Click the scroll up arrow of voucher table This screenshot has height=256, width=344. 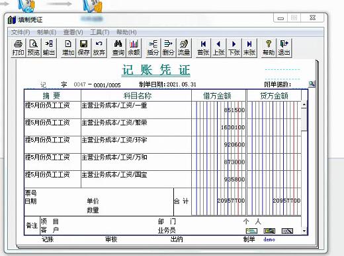[x=304, y=104]
